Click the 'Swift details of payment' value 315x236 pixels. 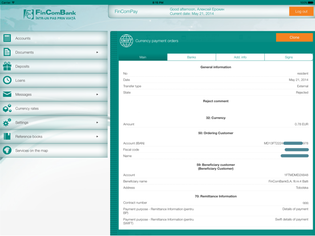[x=292, y=219]
